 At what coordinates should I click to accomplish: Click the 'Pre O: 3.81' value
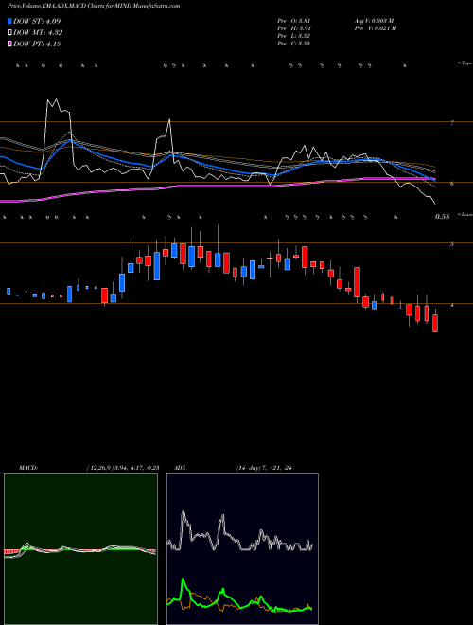tap(294, 21)
